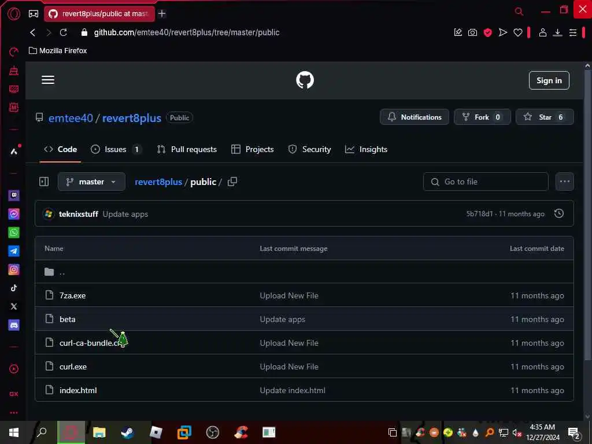Screen dimensions: 592x444
Task: Open Roblox from taskbar
Action: [156, 432]
